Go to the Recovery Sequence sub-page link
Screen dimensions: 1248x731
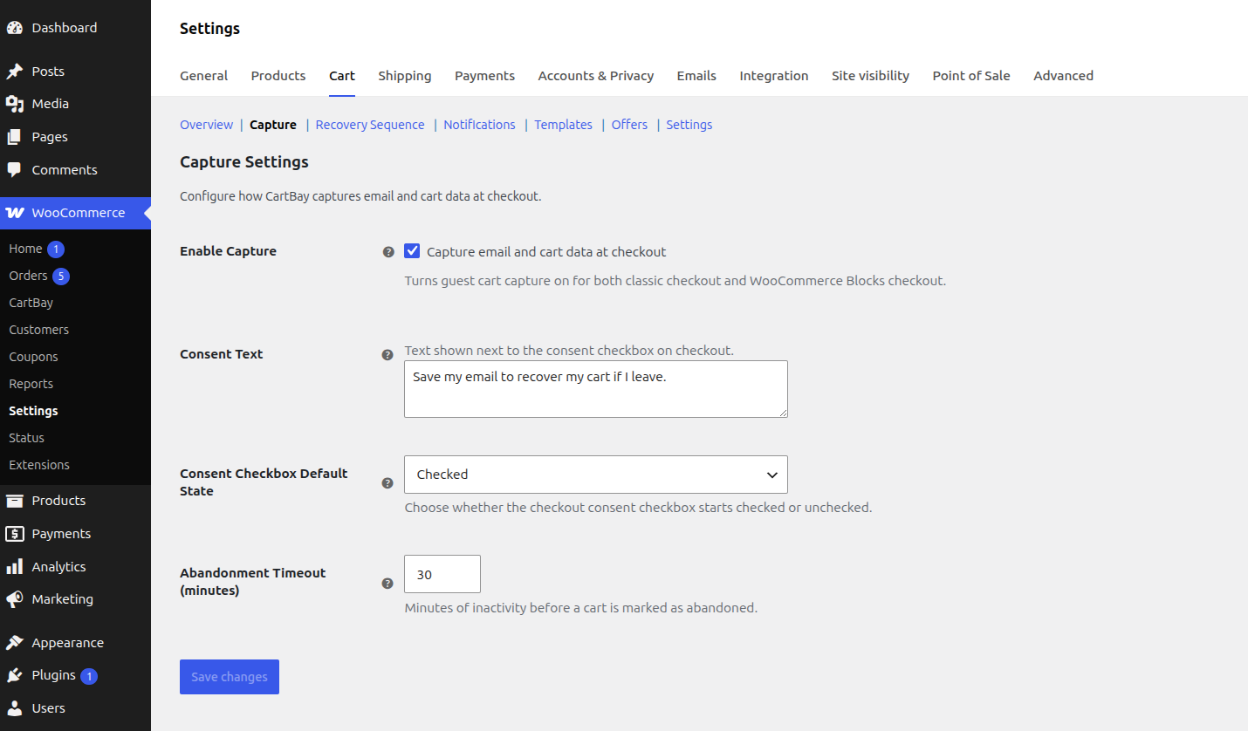[x=370, y=125]
